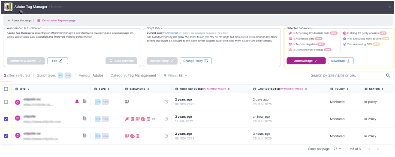This screenshot has height=157, width=395.
Task: Click the info icon beside the FIRST DETECTED header
Action: point(177,89)
